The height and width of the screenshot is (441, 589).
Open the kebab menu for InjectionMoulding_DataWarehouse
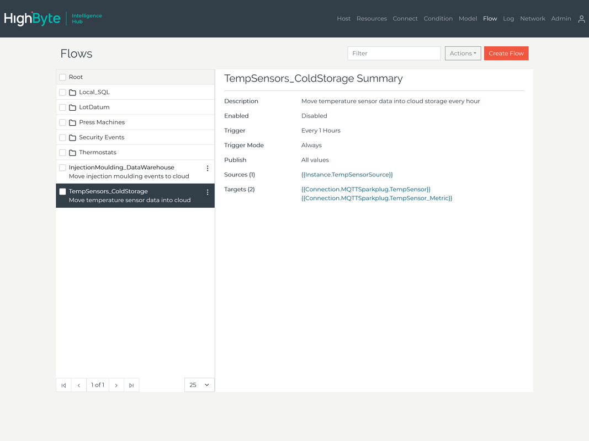(208, 168)
